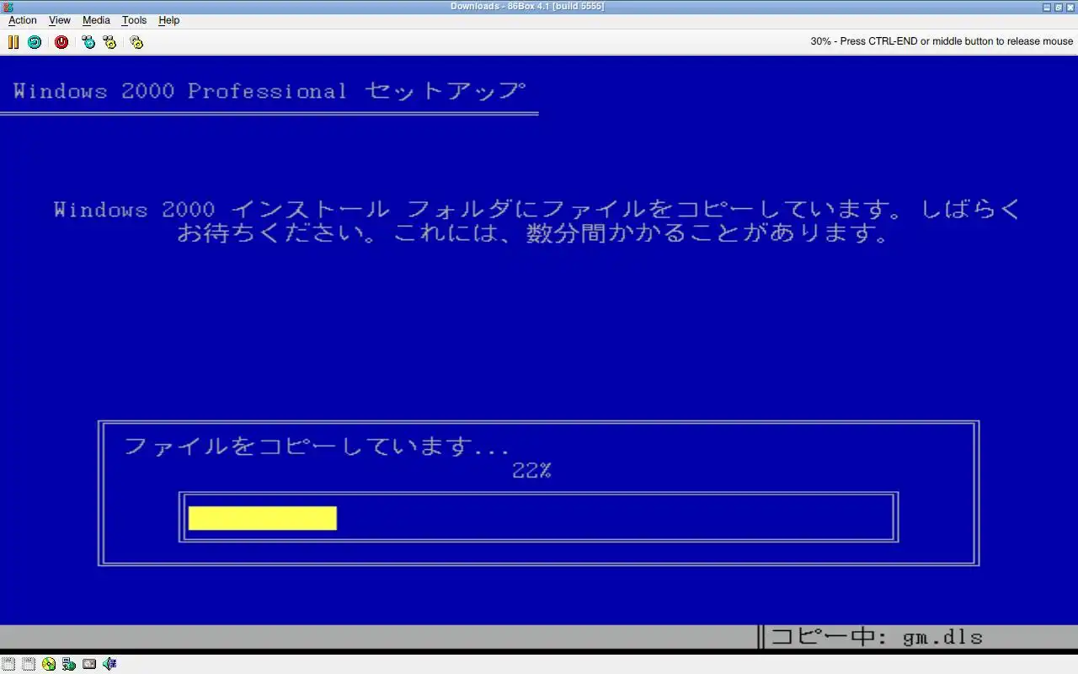The width and height of the screenshot is (1078, 674).
Task: Click the 'ファイルをコピーしています...' label
Action: pos(317,447)
